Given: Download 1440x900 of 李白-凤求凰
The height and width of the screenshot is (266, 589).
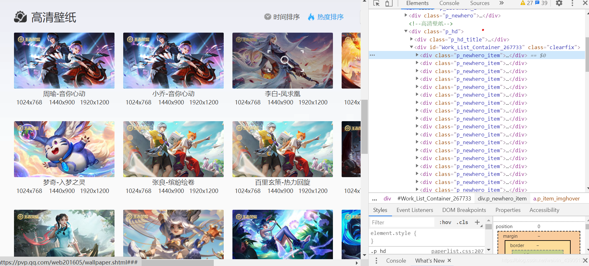Looking at the screenshot, I should [280, 102].
